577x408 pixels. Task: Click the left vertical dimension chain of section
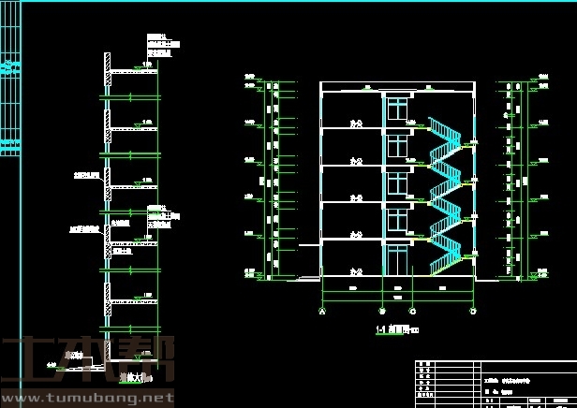[x=271, y=180]
